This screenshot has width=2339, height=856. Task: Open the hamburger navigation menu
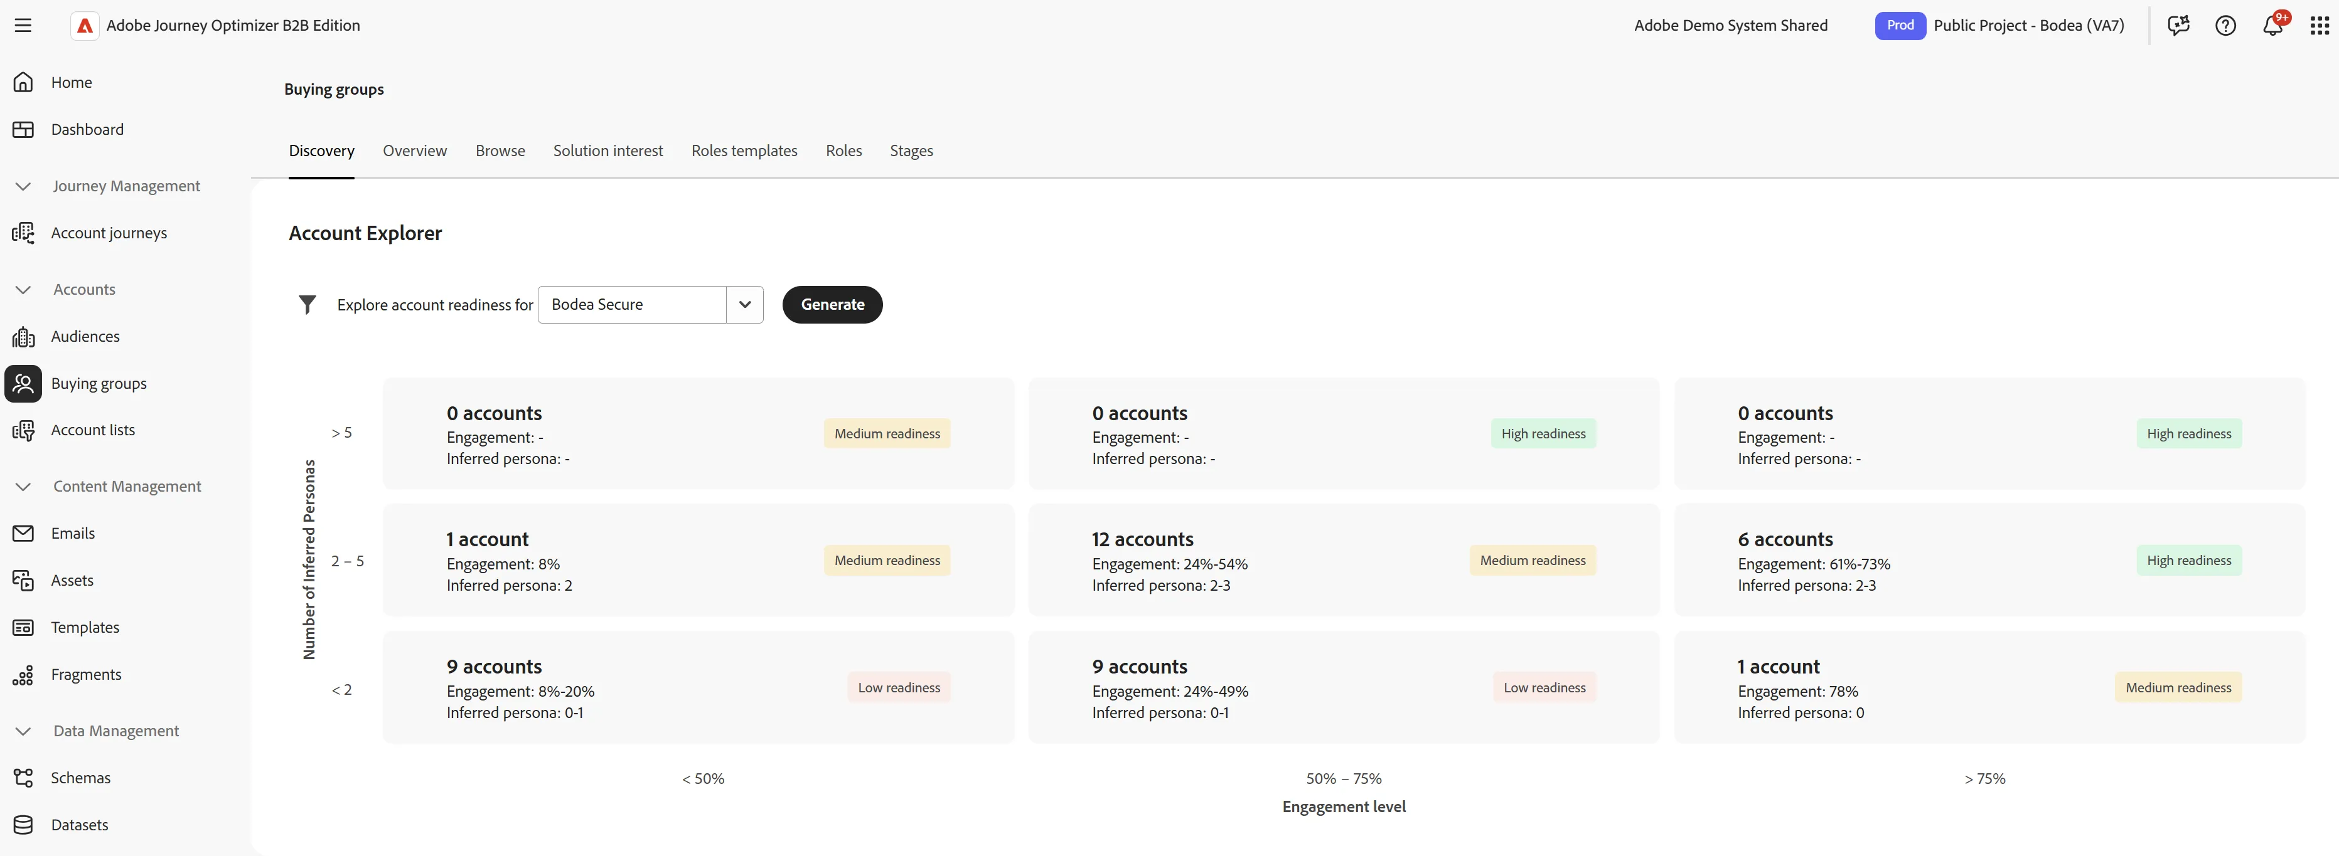[x=24, y=26]
